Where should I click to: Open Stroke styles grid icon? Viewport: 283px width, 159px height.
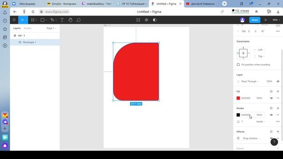point(271,108)
